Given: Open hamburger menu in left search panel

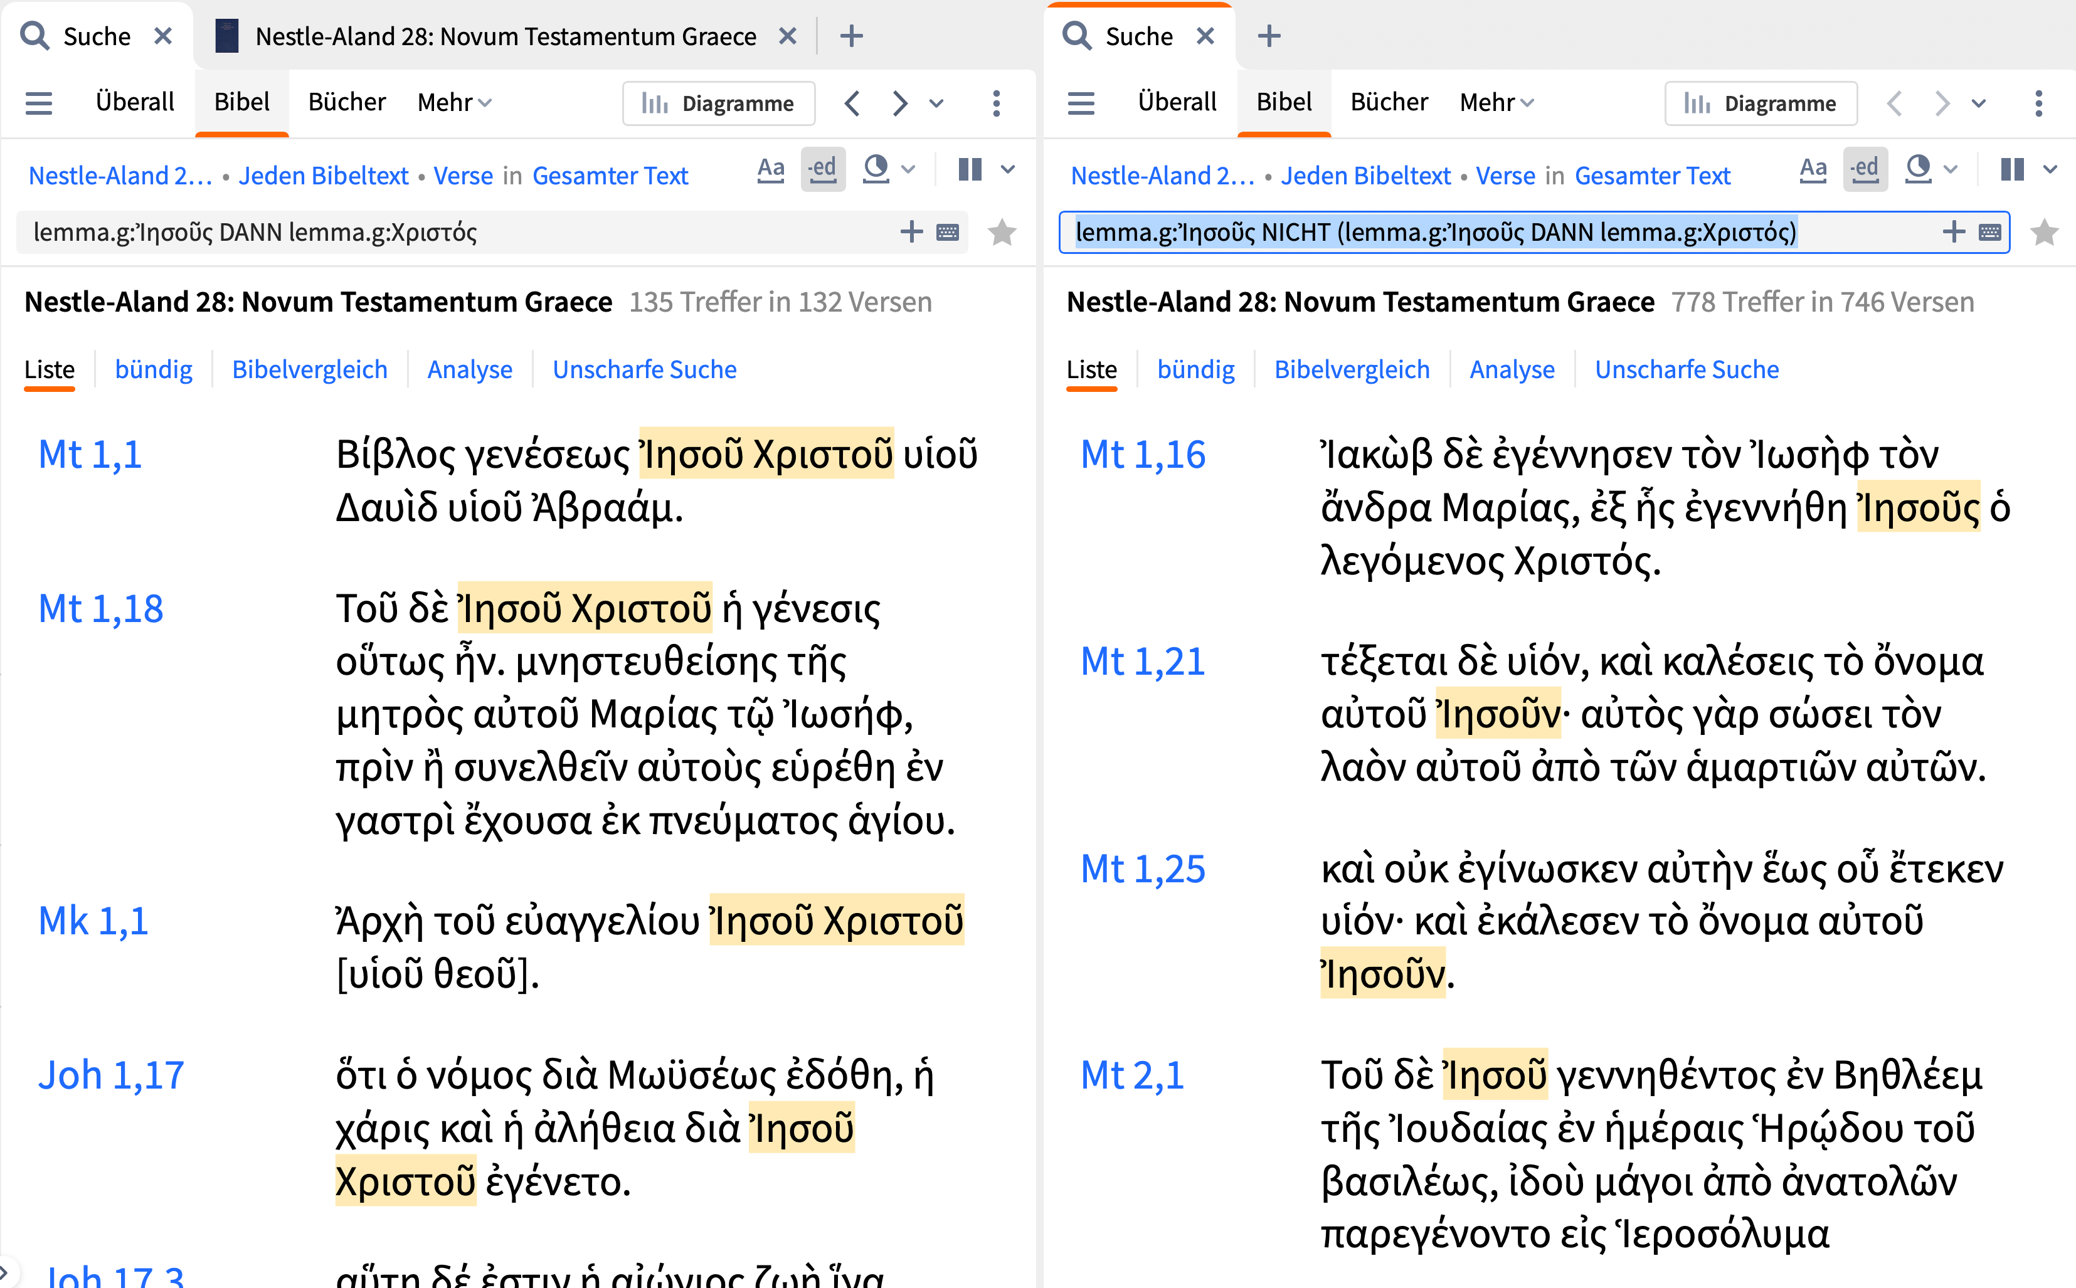Looking at the screenshot, I should [x=39, y=103].
